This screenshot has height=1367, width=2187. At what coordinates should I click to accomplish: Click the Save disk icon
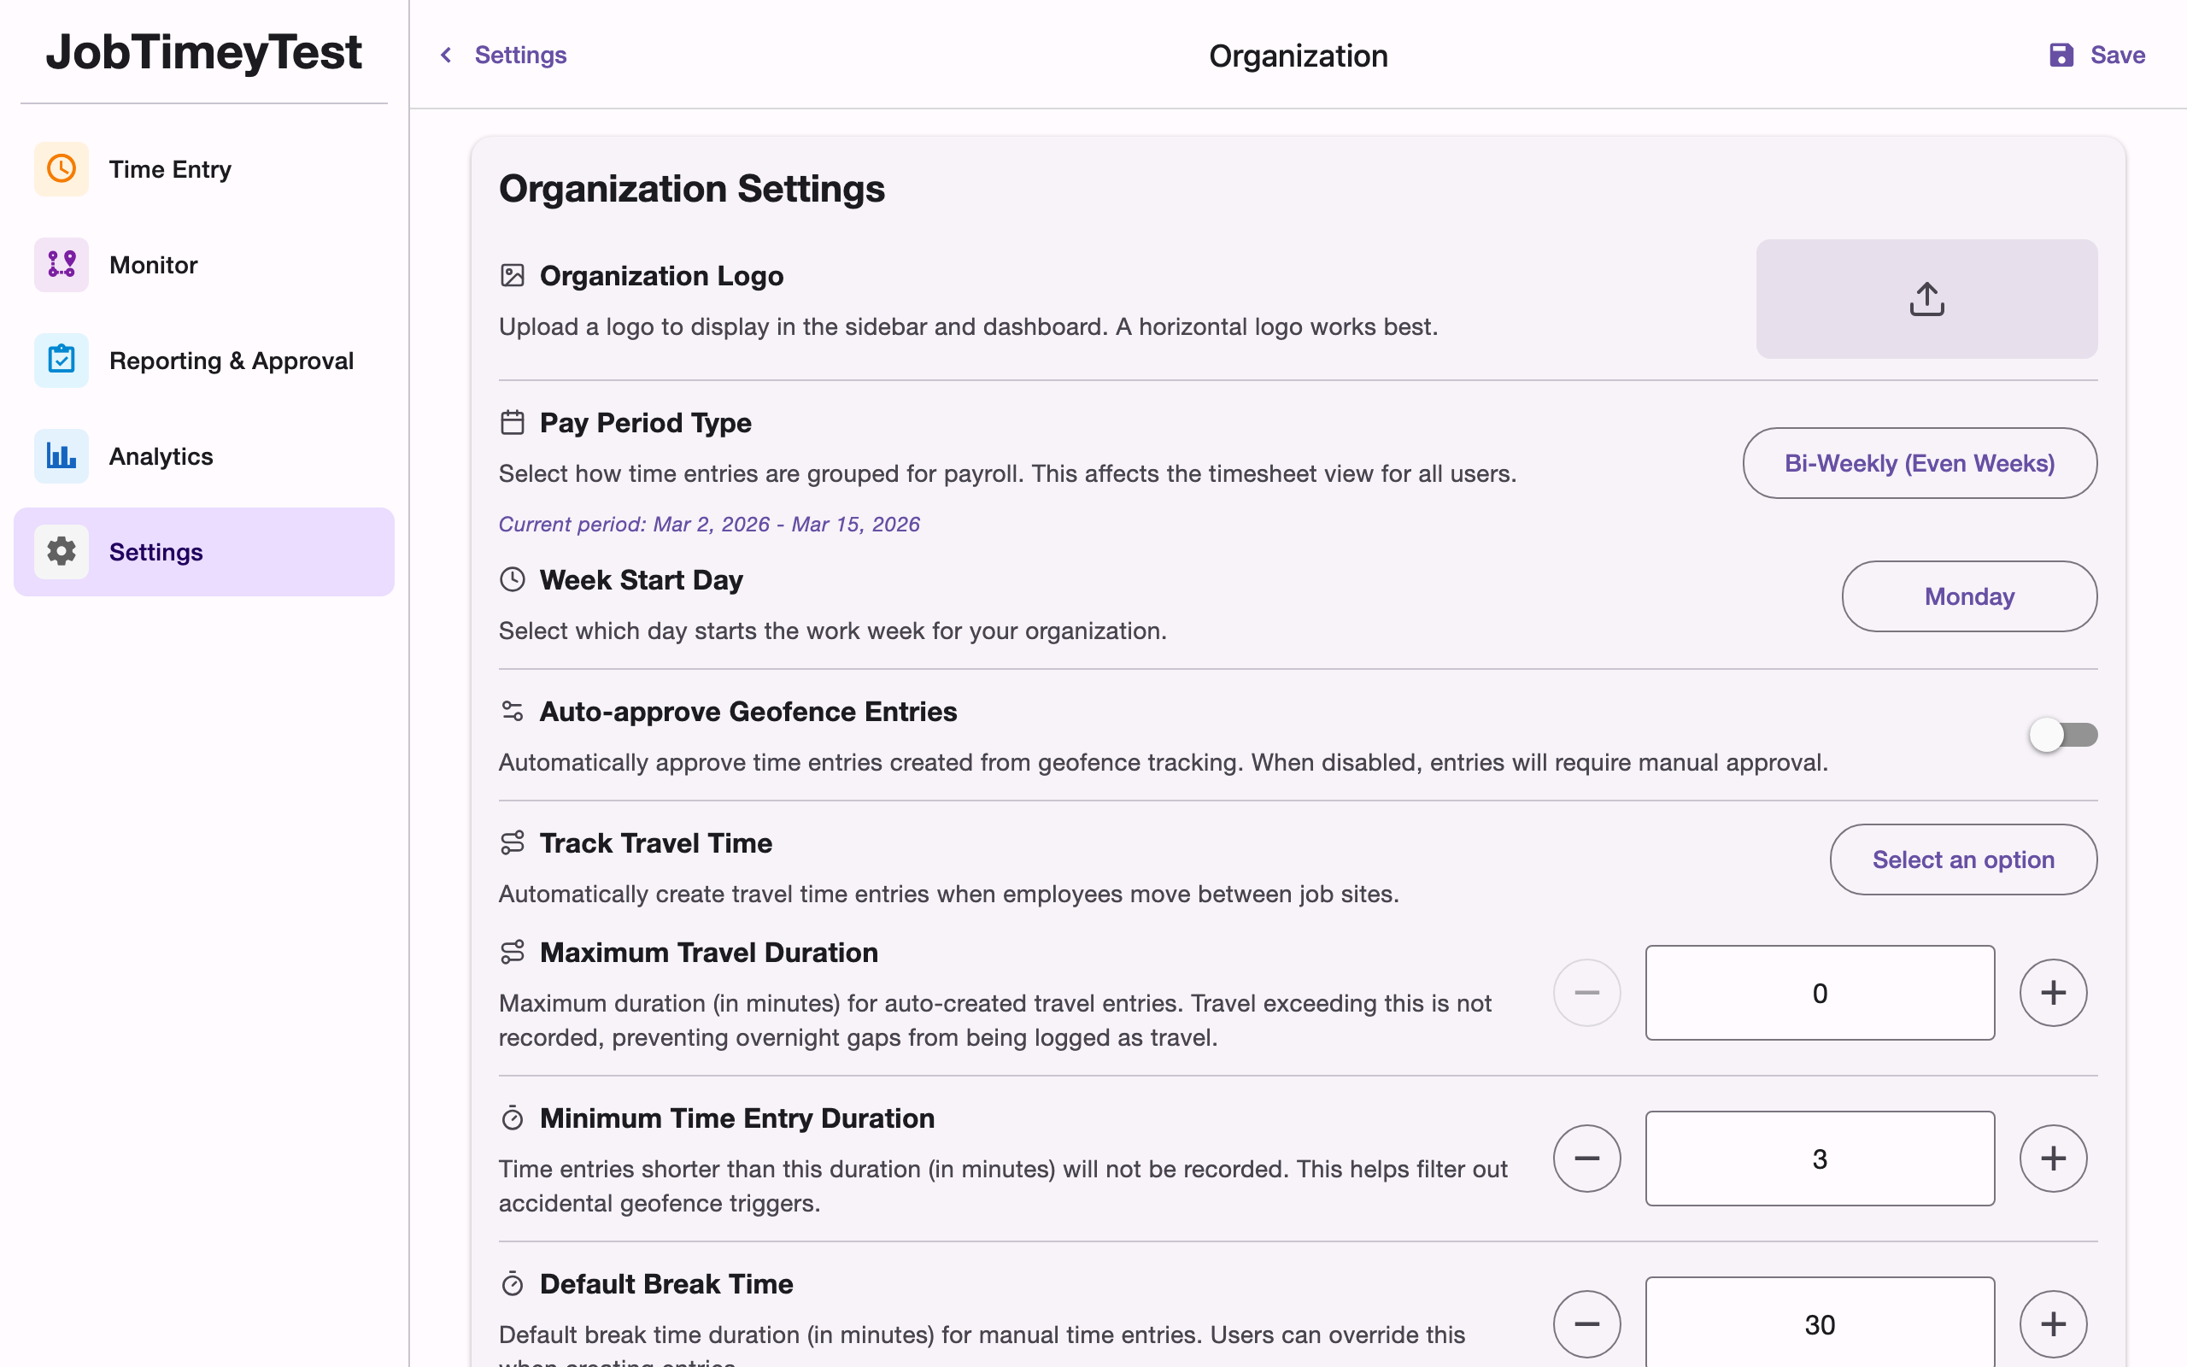coord(2061,54)
